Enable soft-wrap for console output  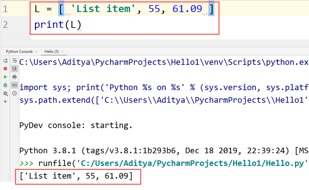point(14,61)
